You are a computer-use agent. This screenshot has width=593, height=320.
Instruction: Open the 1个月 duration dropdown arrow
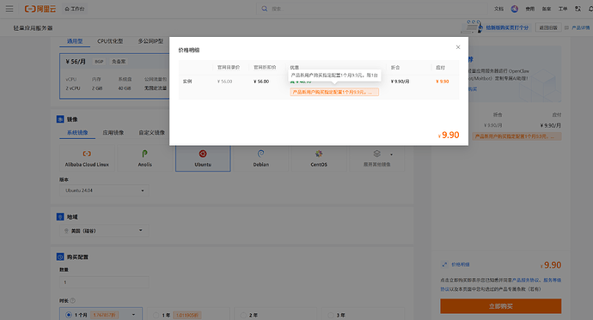tap(133, 315)
